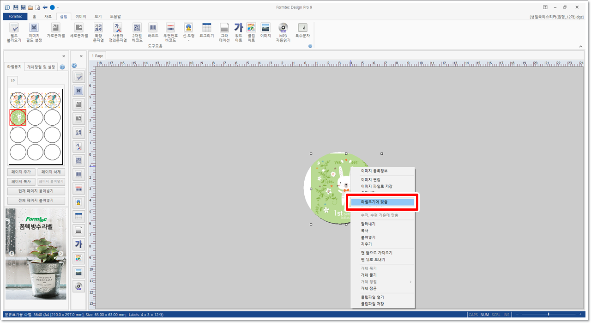Image resolution: width=591 pixels, height=323 pixels.
Task: Click the open folder icon in quick access toolbar
Action: click(30, 7)
